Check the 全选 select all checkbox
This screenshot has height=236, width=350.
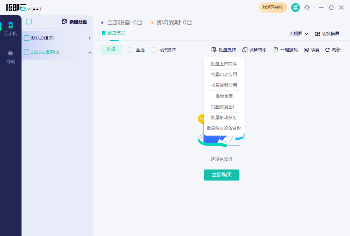tap(131, 50)
